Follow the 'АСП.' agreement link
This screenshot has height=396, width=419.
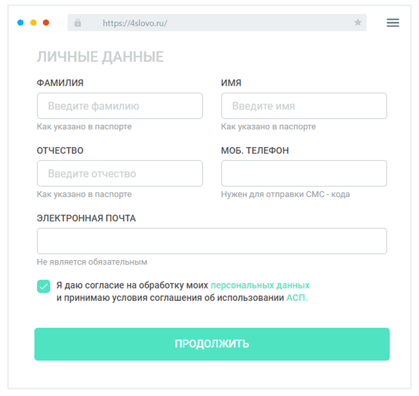pos(297,298)
